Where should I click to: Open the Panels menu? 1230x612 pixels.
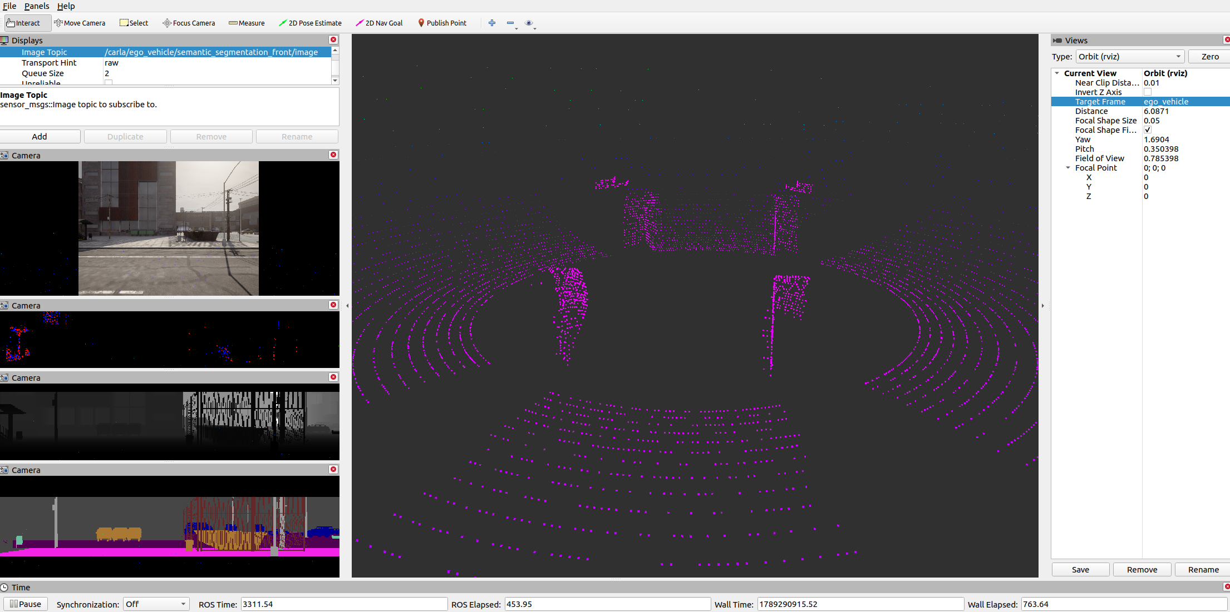[37, 6]
